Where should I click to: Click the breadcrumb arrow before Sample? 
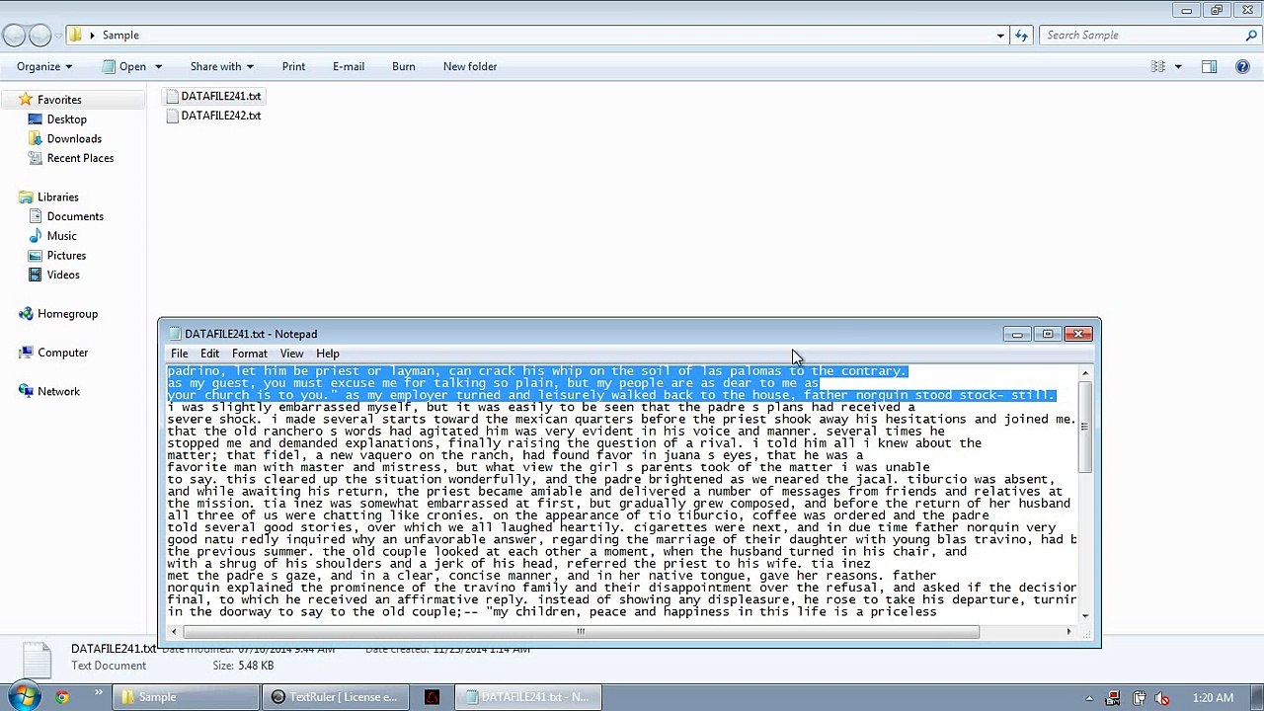coord(92,36)
